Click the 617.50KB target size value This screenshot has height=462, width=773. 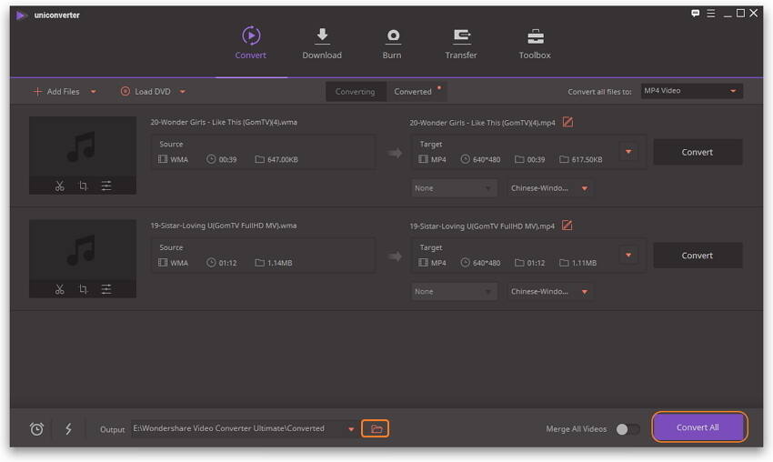pyautogui.click(x=587, y=160)
